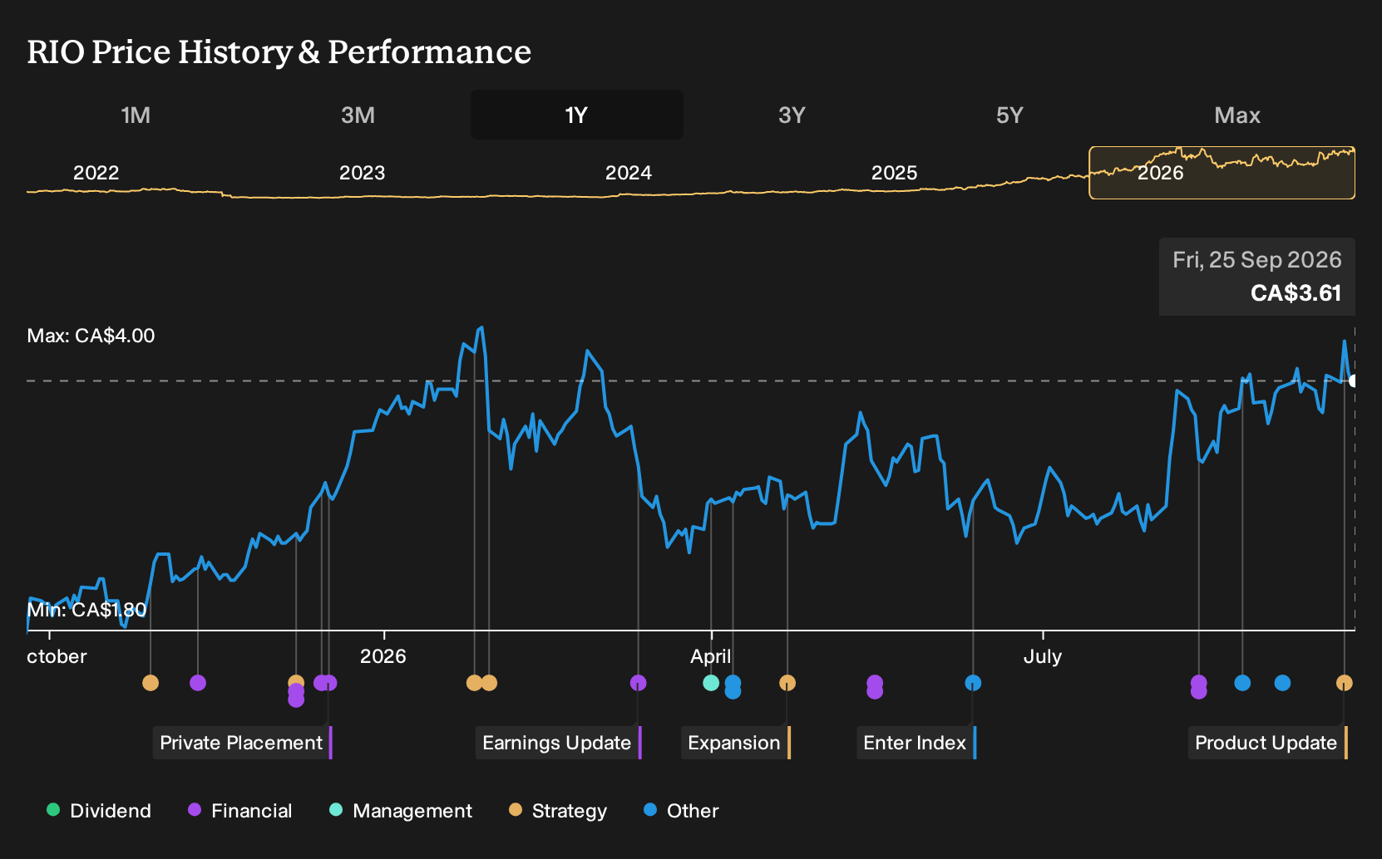Click the purple dot above the Earnings Update label
1382x859 pixels.
pyautogui.click(x=639, y=683)
